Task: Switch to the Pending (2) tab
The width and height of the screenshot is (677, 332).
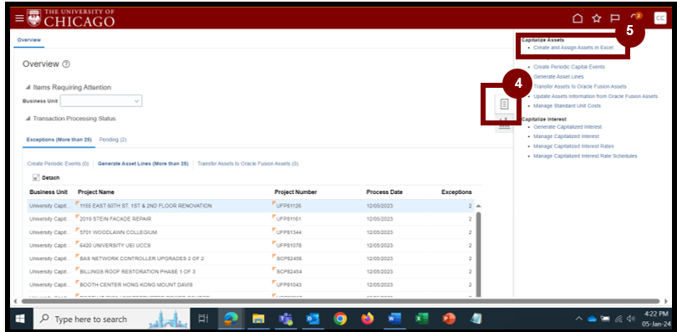Action: (x=113, y=140)
